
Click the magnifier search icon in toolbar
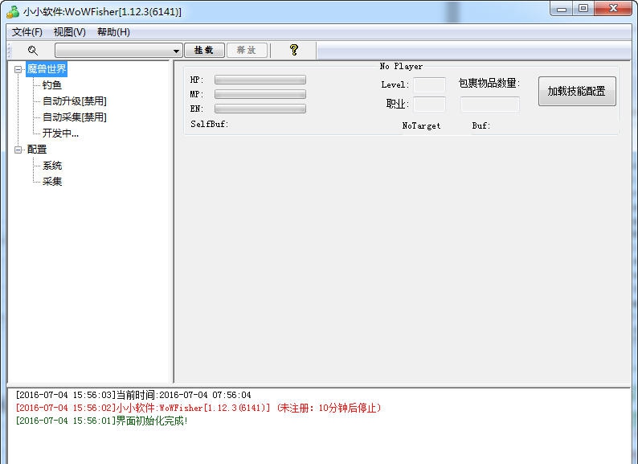(x=33, y=51)
